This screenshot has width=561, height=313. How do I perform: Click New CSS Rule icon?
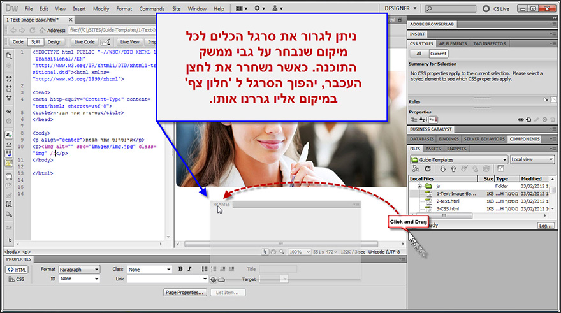click(x=528, y=120)
